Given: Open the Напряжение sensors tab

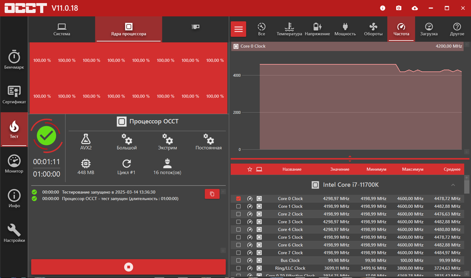Looking at the screenshot, I should 317,29.
